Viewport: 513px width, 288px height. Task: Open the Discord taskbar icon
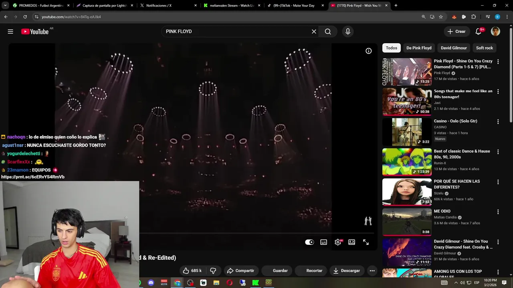coord(151,283)
